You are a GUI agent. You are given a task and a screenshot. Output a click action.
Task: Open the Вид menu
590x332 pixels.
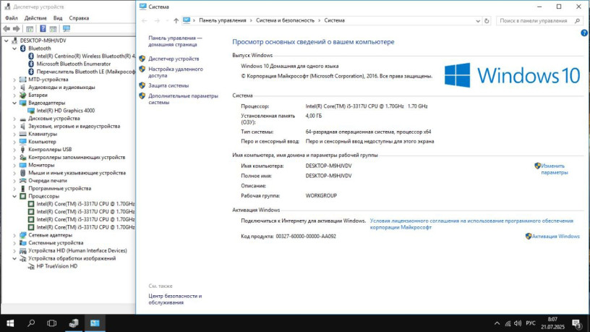click(x=58, y=18)
